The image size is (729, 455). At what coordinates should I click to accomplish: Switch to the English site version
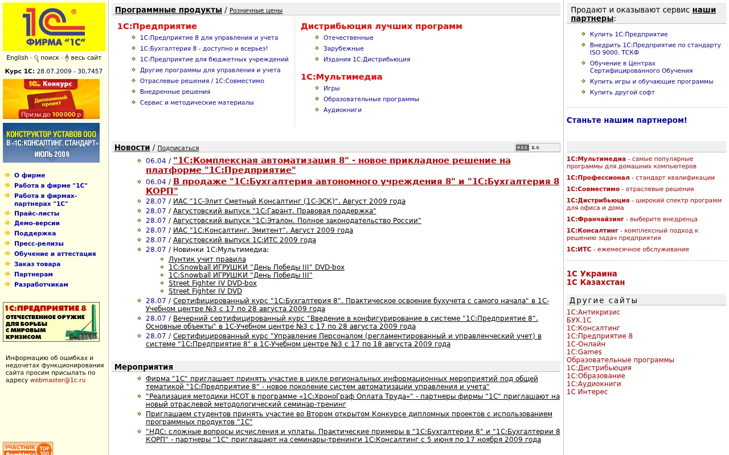pyautogui.click(x=17, y=57)
